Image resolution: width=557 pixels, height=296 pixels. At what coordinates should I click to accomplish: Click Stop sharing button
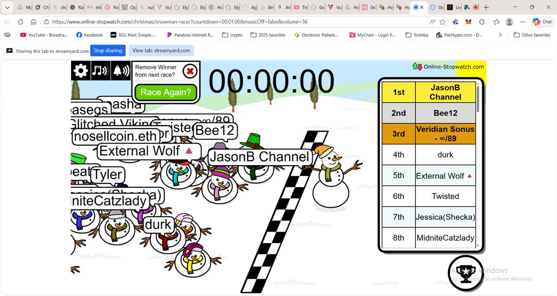(108, 51)
